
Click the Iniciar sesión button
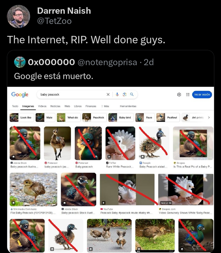[202, 95]
